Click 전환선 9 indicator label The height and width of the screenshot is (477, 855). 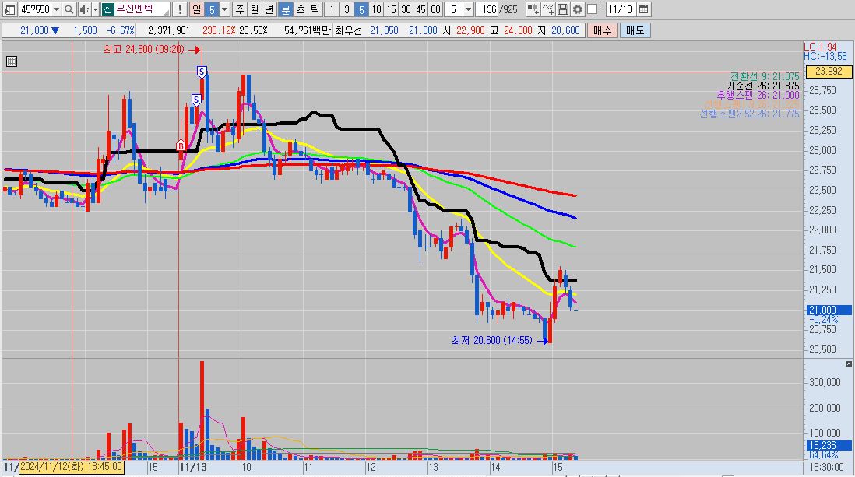coord(765,76)
